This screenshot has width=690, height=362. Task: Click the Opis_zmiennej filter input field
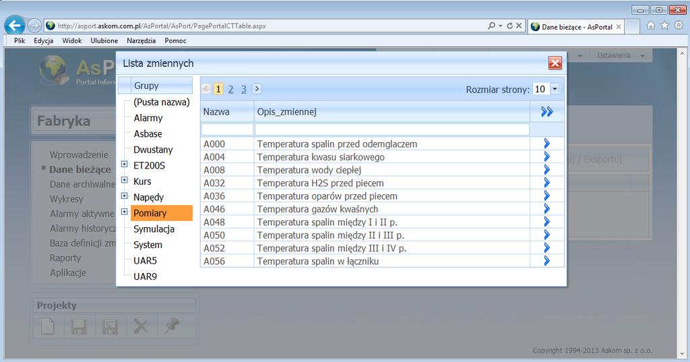392,129
